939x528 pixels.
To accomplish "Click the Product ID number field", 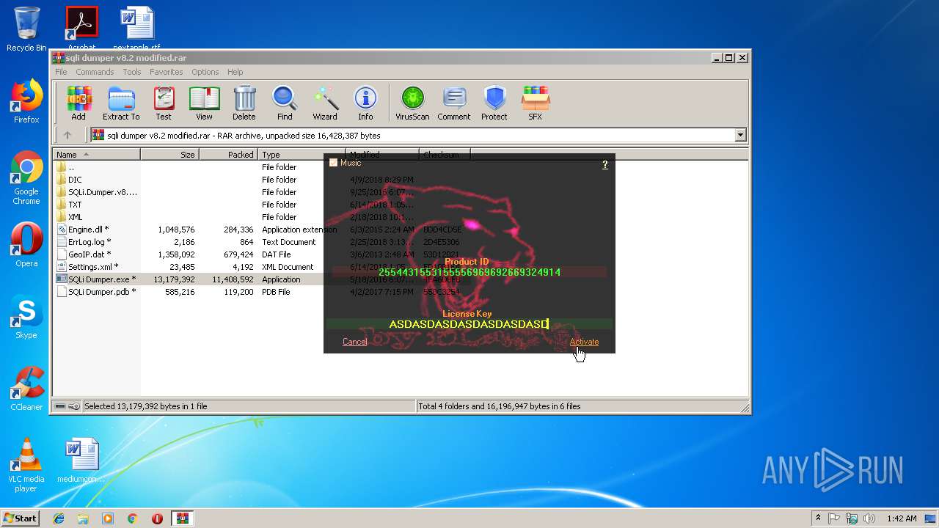I will [x=469, y=272].
